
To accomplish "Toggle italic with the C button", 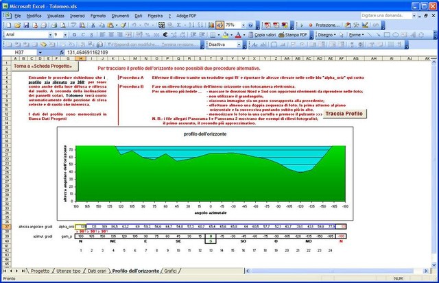I will [83, 35].
